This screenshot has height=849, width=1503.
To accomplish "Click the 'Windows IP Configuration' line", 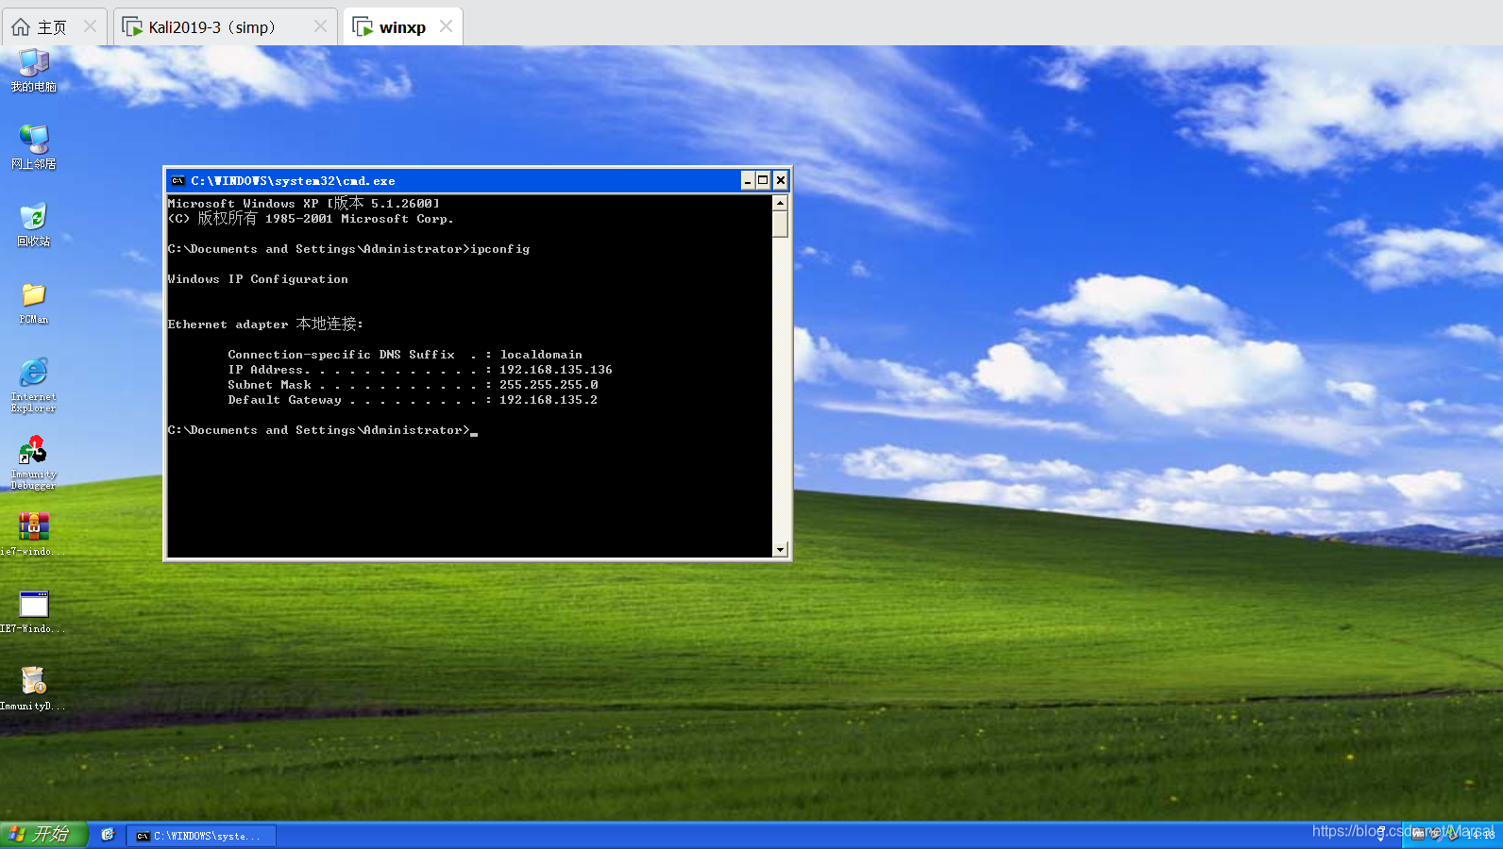I will [x=258, y=279].
